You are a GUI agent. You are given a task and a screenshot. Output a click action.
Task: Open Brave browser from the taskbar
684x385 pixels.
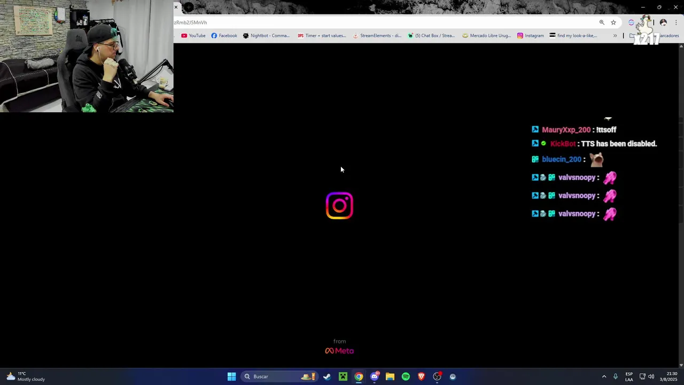pyautogui.click(x=422, y=376)
